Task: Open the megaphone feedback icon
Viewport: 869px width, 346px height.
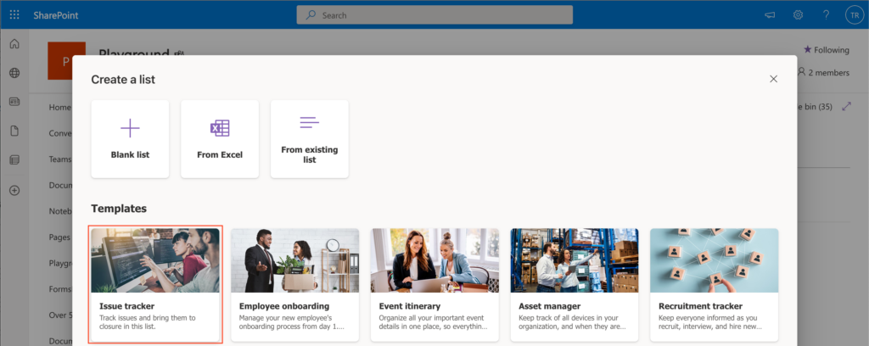Action: pos(770,15)
